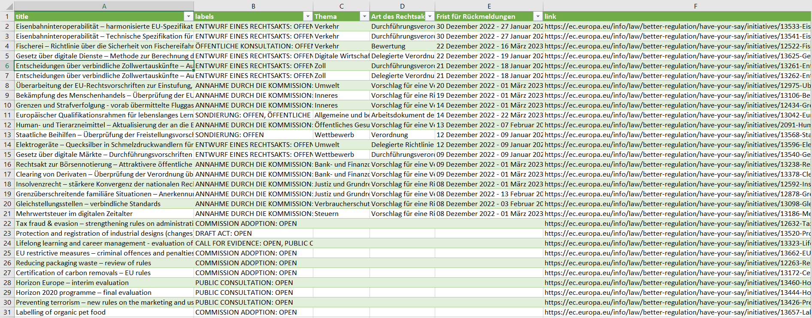Select 'PUBLIC CONSULTATION: OPEN' cell in row 28

(x=253, y=282)
